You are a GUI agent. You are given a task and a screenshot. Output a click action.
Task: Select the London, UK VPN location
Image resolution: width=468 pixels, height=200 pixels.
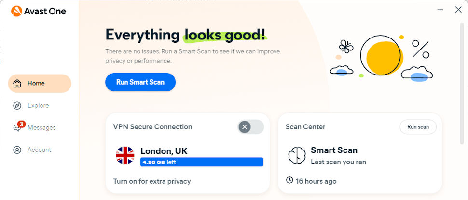coord(164,151)
